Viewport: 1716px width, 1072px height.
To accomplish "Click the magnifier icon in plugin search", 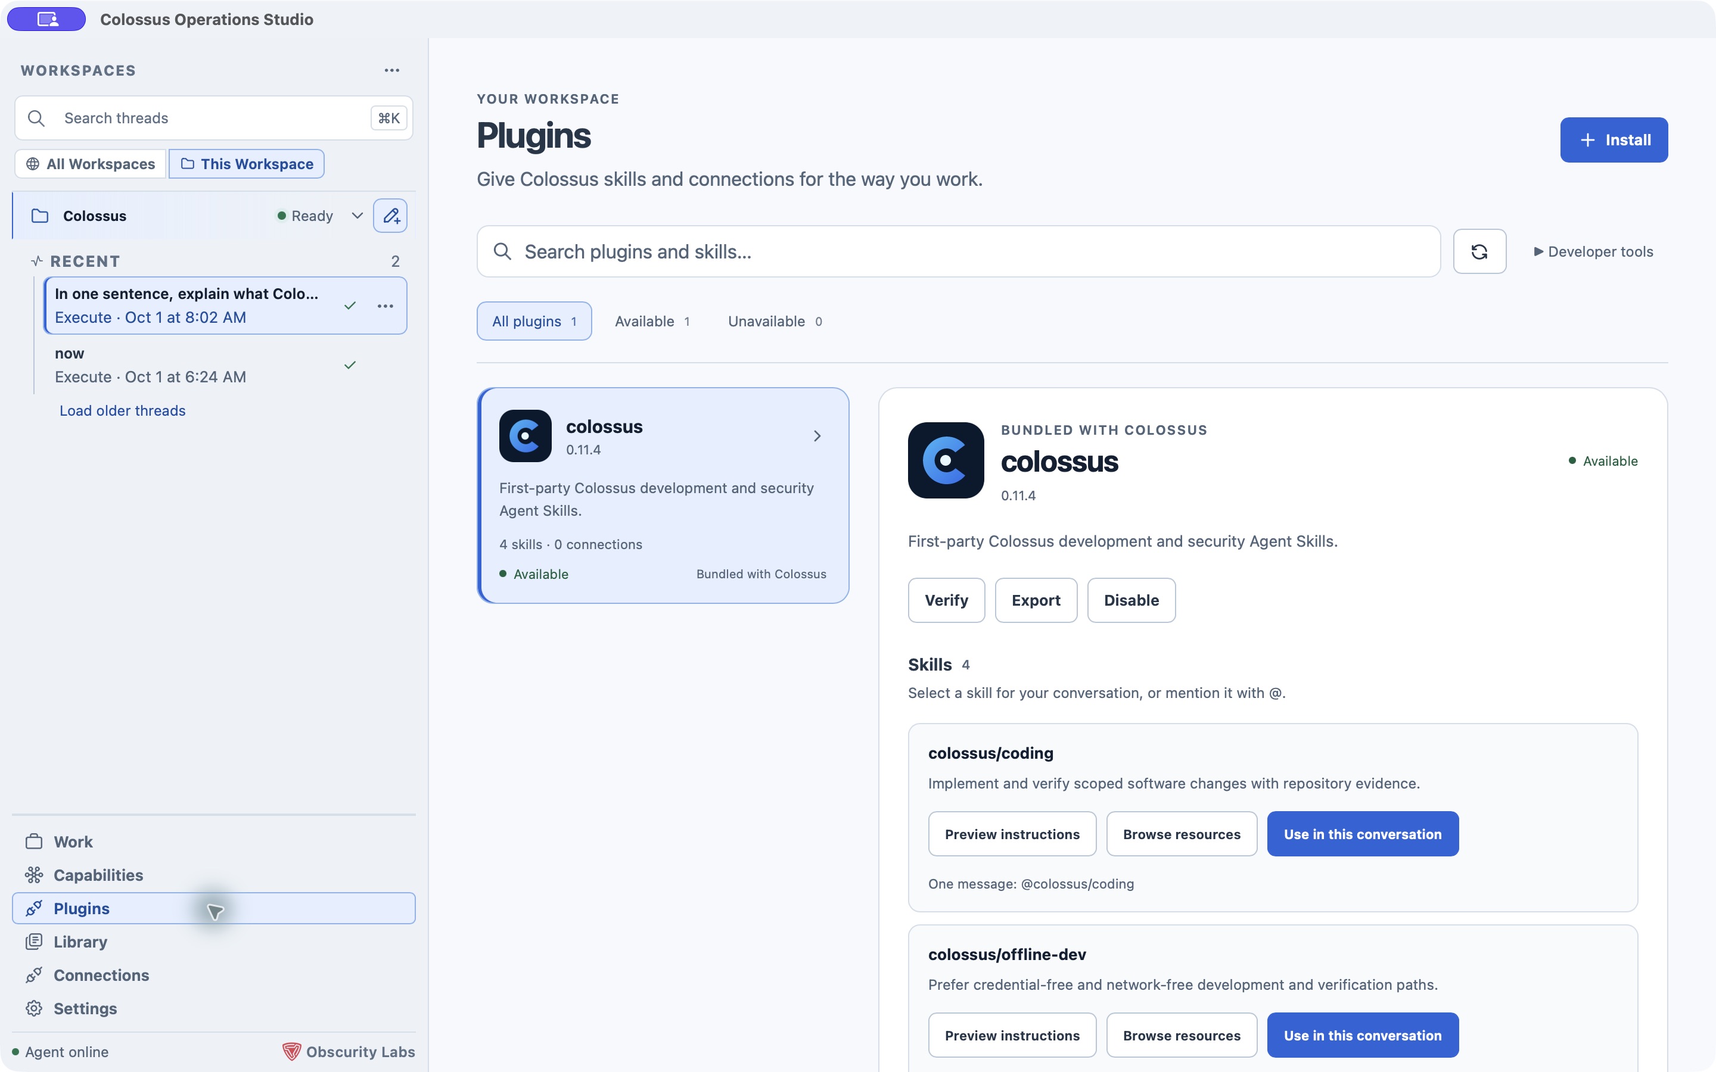I will pos(502,251).
